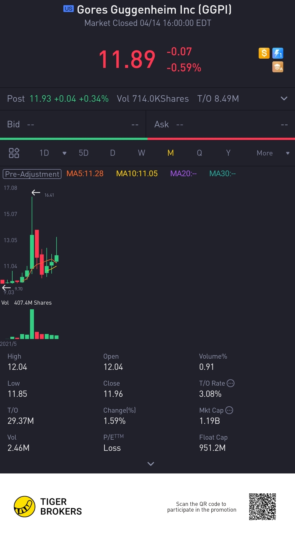
Task: Tap the Open 12.04 value
Action: 113,367
